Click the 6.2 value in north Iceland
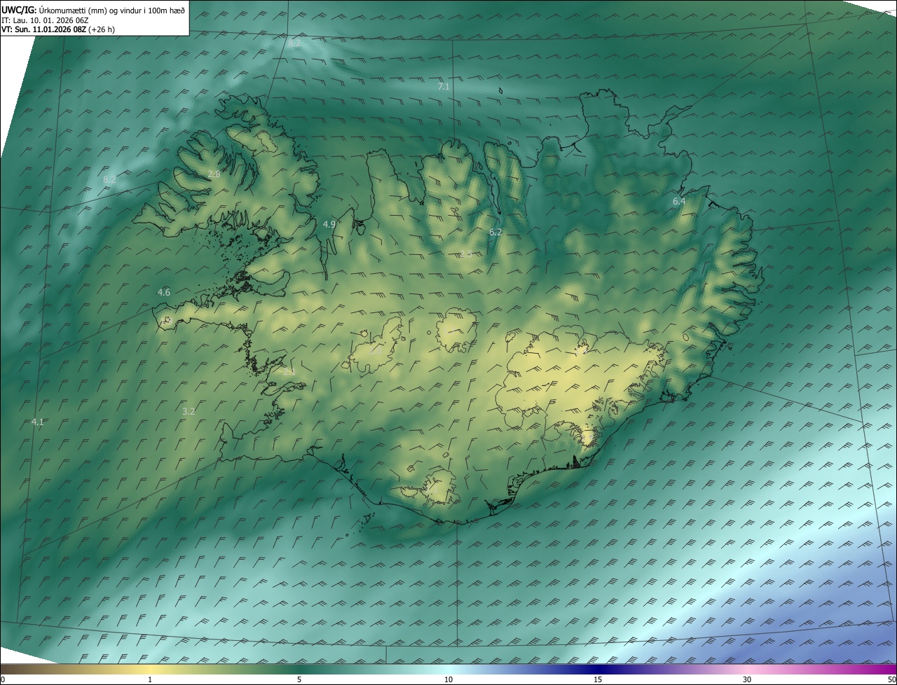This screenshot has height=685, width=897. [x=495, y=232]
